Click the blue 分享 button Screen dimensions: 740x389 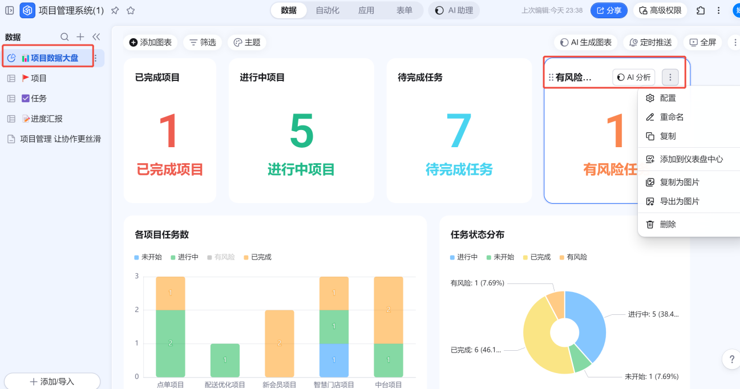(x=609, y=10)
